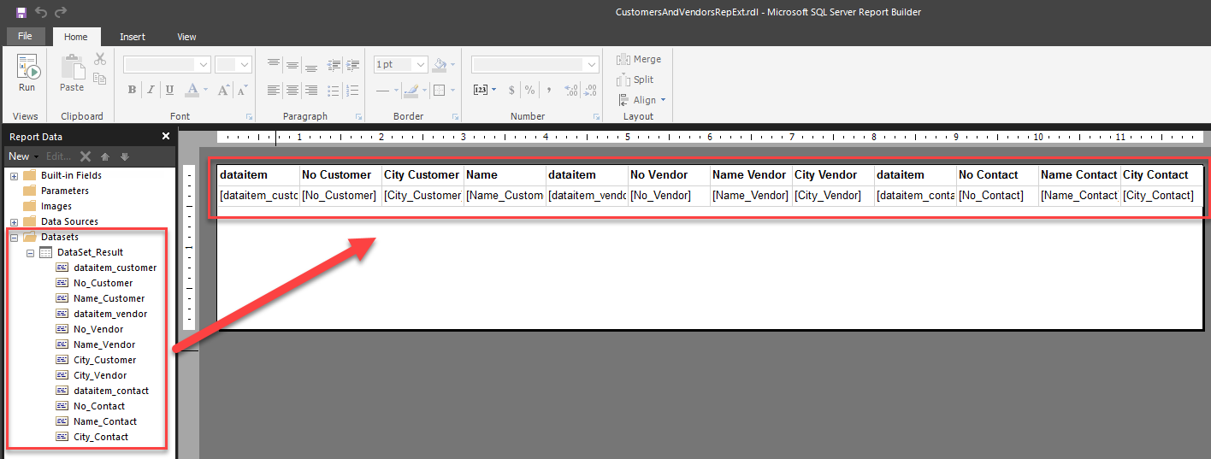Increase font size with Grow Font
Screen dimensions: 1211x459
[x=222, y=90]
